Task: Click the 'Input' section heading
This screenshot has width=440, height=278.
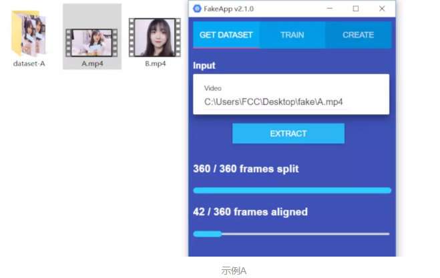Action: pos(204,65)
